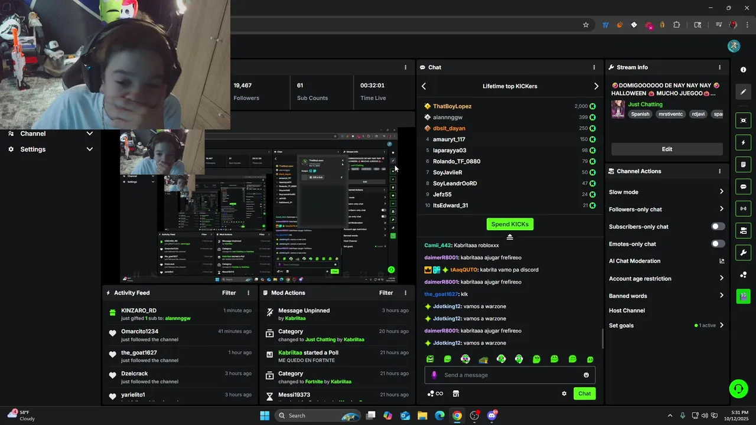
Task: Select the pencil edit icon in right sidebar
Action: point(743,91)
